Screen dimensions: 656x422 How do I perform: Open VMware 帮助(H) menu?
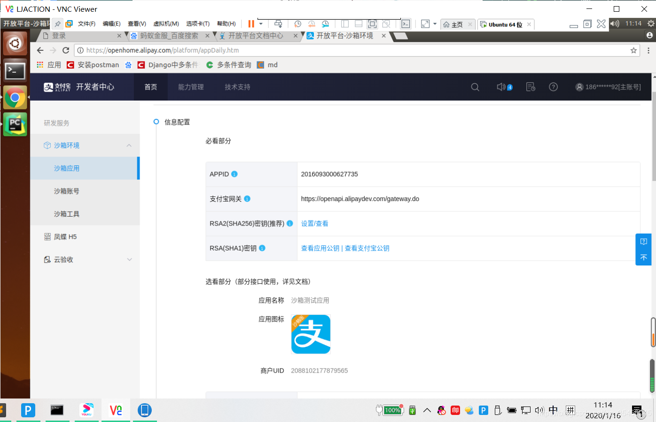tap(226, 24)
